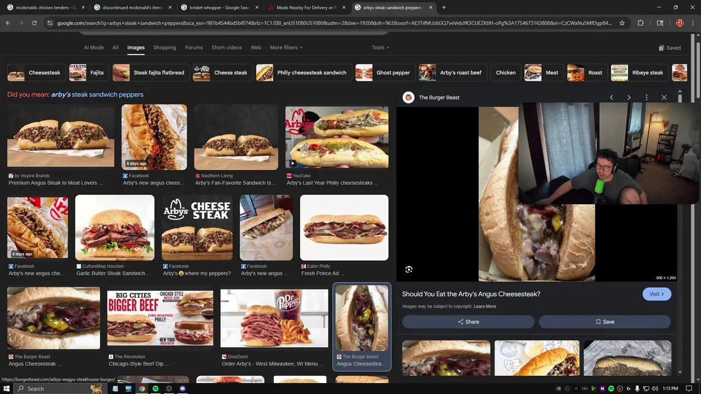Reload the current Google page

point(34,23)
